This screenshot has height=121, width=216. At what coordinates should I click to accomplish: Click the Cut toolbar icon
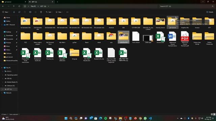click(14, 12)
